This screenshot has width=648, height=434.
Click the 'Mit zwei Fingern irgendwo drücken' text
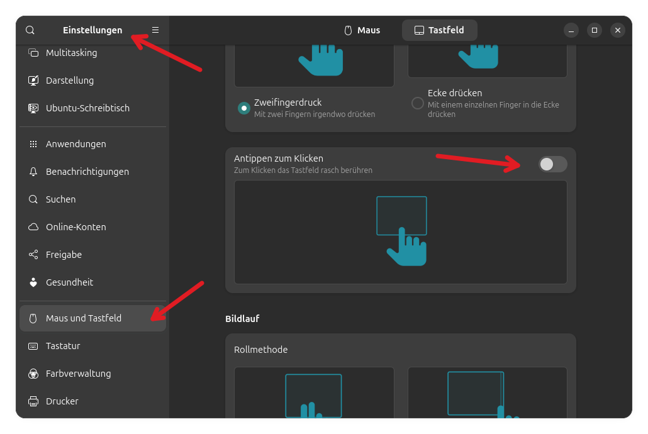[x=315, y=114]
